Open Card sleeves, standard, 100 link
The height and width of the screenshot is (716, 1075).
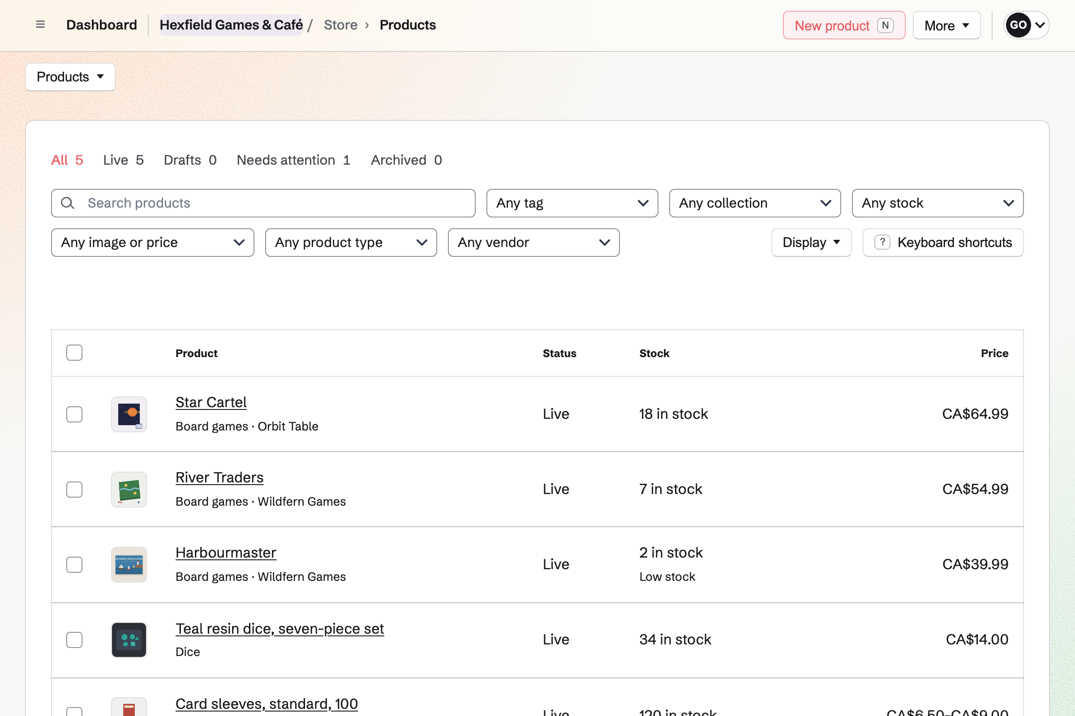click(x=267, y=703)
